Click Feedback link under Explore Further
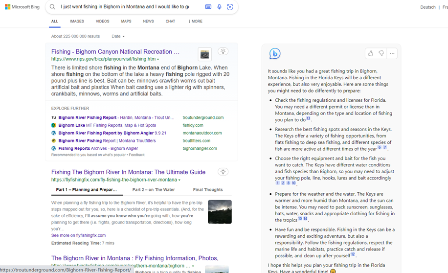The height and width of the screenshot is (273, 448). [136, 155]
